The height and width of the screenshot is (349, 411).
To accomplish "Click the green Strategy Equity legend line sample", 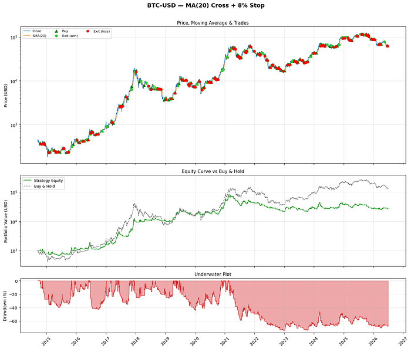I will (x=27, y=181).
